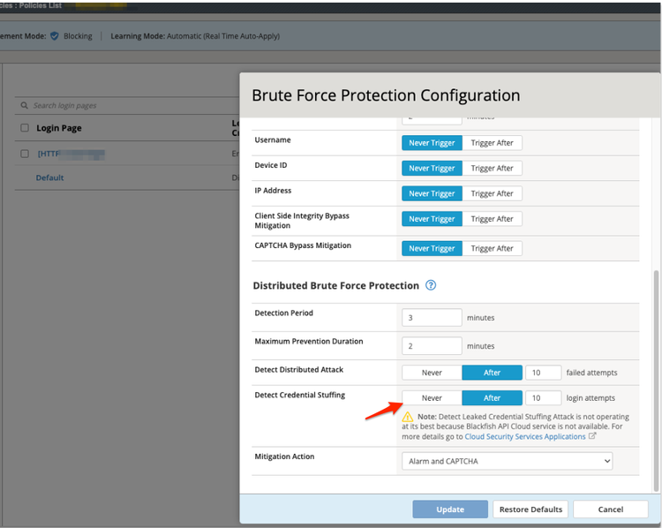Viewport: 662px width, 528px height.
Task: Click the Restore Defaults button
Action: coord(530,509)
